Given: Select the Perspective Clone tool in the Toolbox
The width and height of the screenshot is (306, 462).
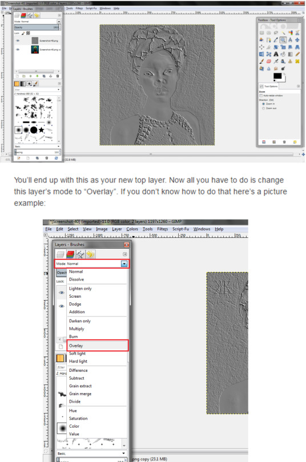Looking at the screenshot, I should [261, 68].
